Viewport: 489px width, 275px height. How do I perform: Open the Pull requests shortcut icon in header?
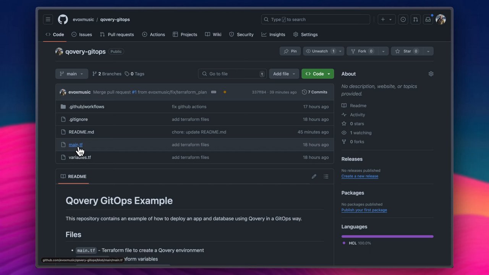416,19
